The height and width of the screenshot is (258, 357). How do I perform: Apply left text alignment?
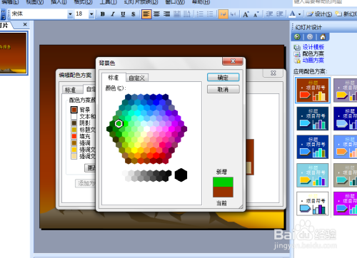(x=146, y=14)
